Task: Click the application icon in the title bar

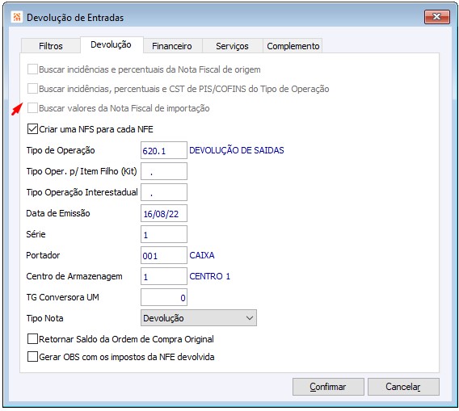Action: pos(16,17)
